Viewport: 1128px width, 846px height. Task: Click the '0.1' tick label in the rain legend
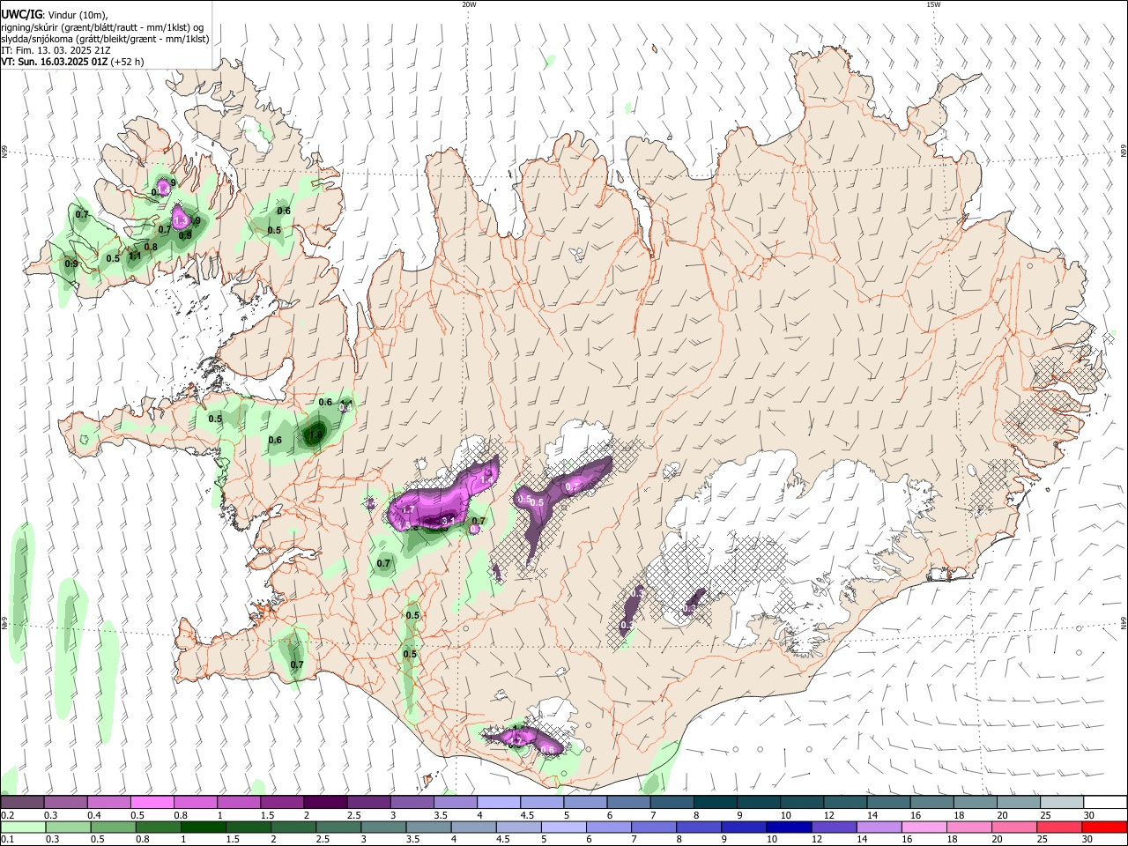[x=7, y=839]
